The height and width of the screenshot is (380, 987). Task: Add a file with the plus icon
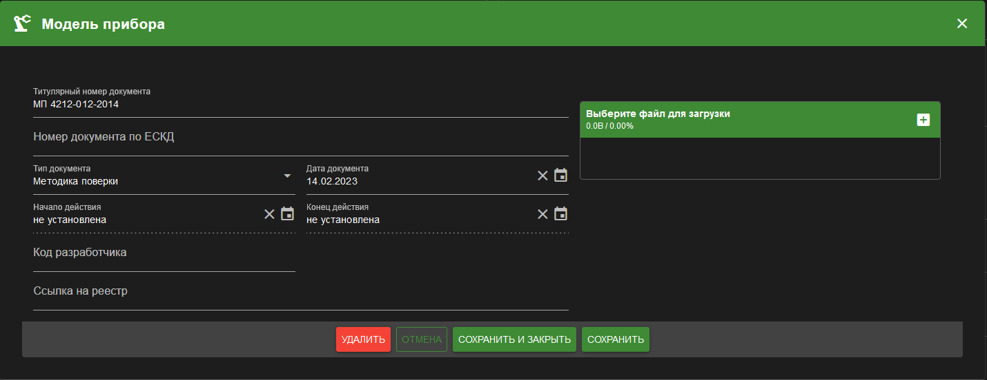(x=923, y=120)
